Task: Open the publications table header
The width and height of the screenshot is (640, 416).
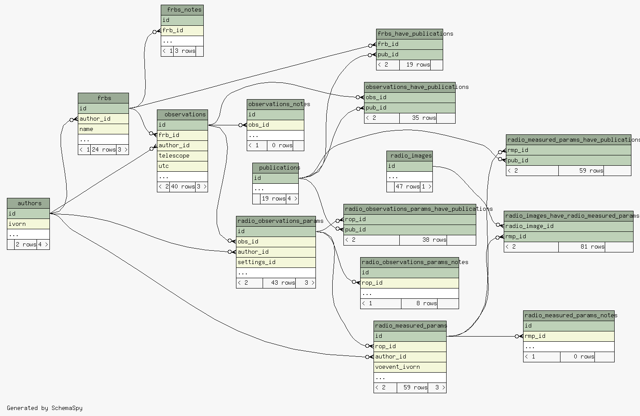Action: (x=276, y=168)
